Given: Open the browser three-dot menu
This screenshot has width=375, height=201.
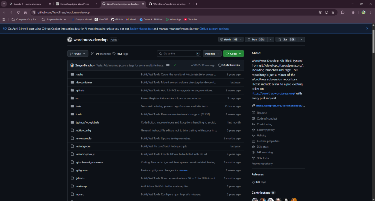Looking at the screenshot, I should 371,12.
